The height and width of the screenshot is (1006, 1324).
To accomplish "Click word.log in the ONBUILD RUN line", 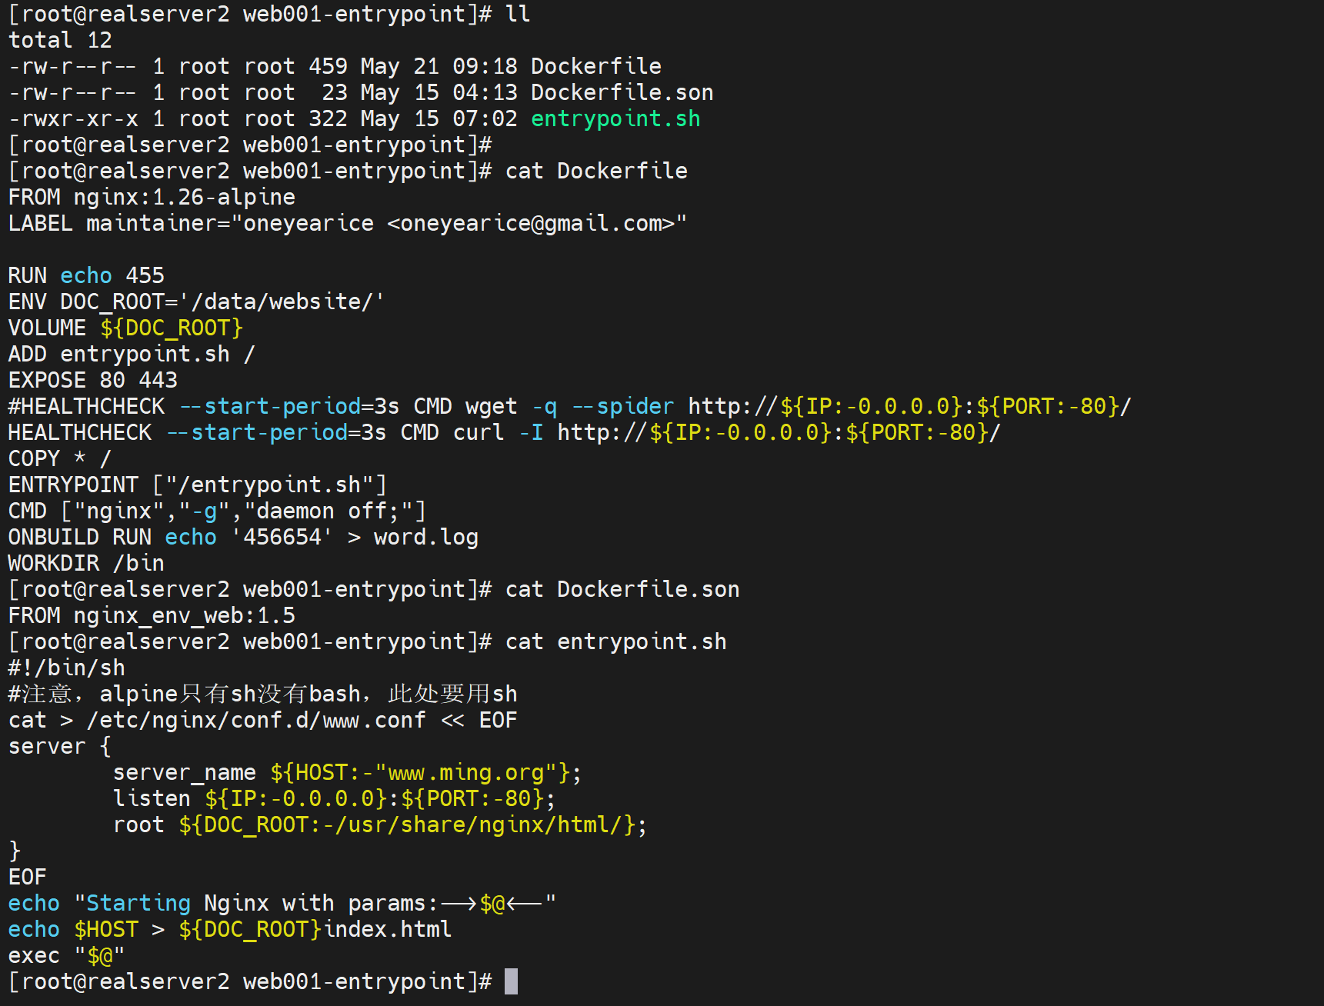I will (425, 537).
